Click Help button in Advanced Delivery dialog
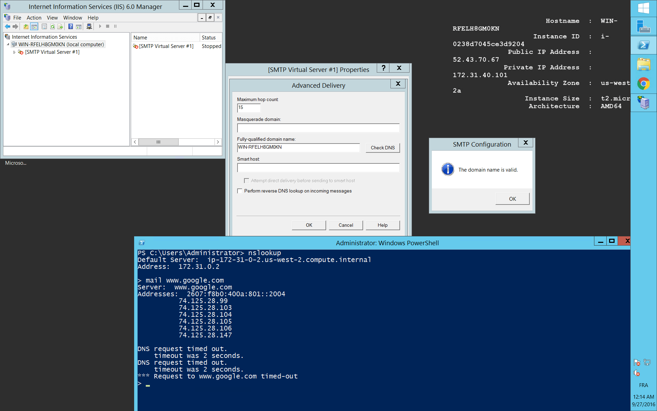The image size is (657, 411). tap(383, 225)
